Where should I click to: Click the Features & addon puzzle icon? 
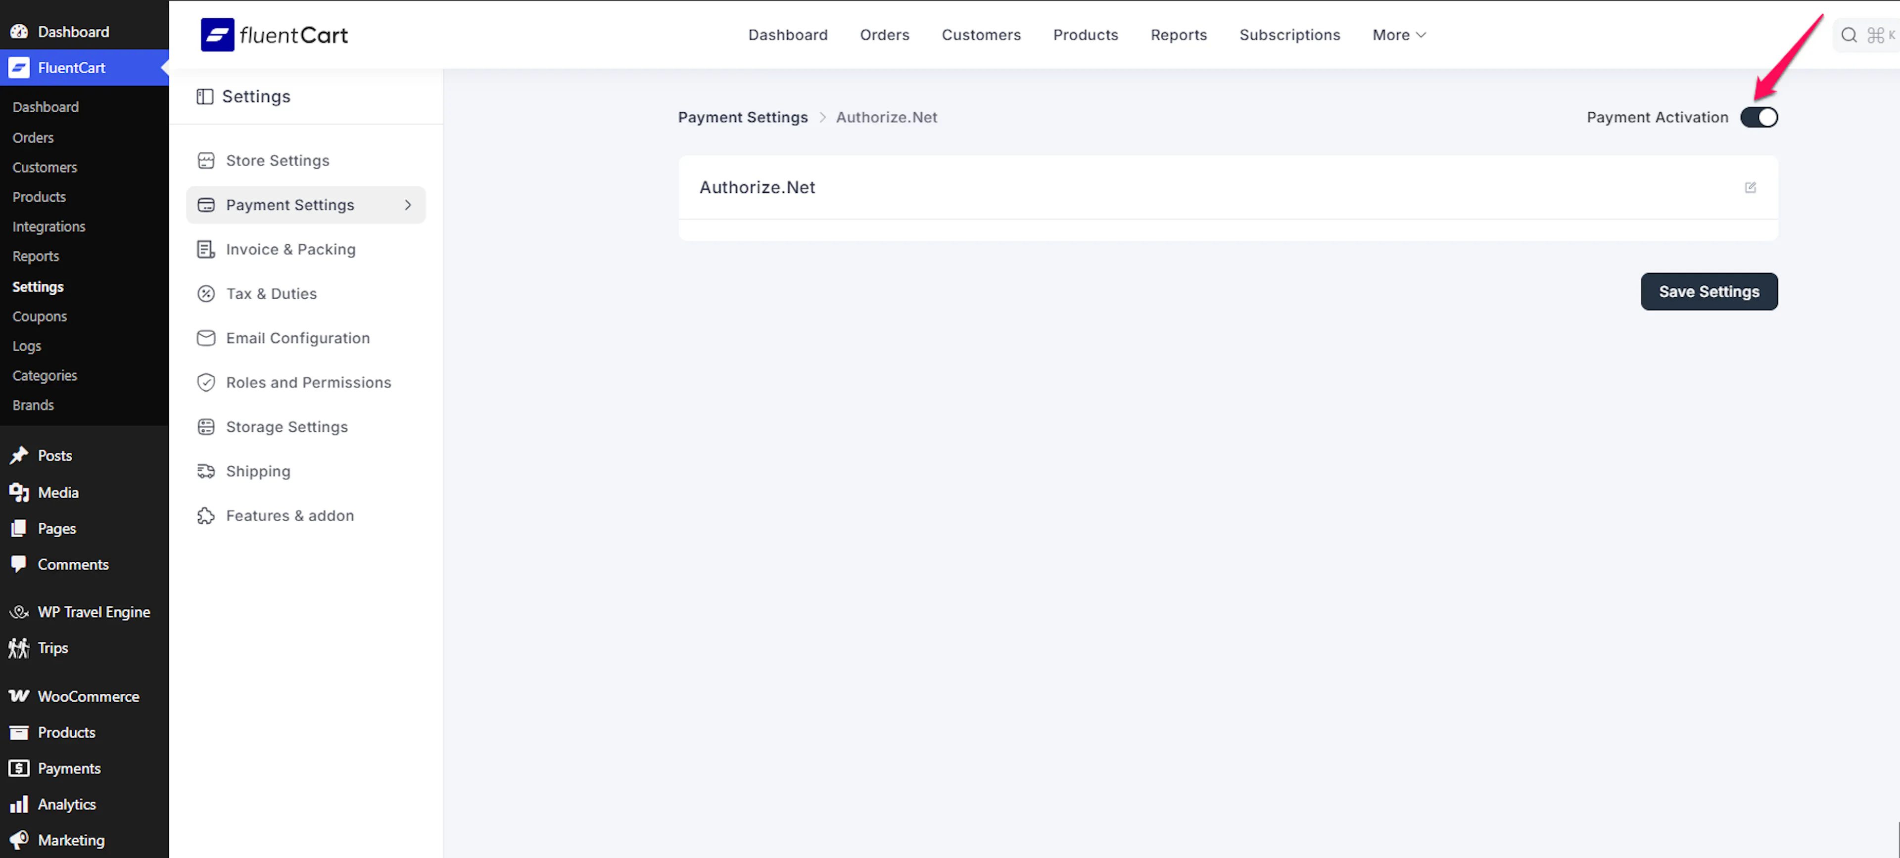[206, 515]
